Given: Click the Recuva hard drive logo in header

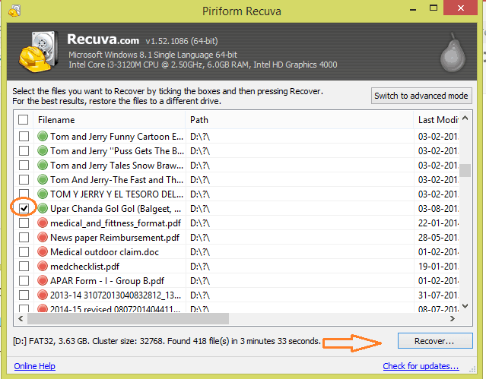Looking at the screenshot, I should [x=39, y=51].
